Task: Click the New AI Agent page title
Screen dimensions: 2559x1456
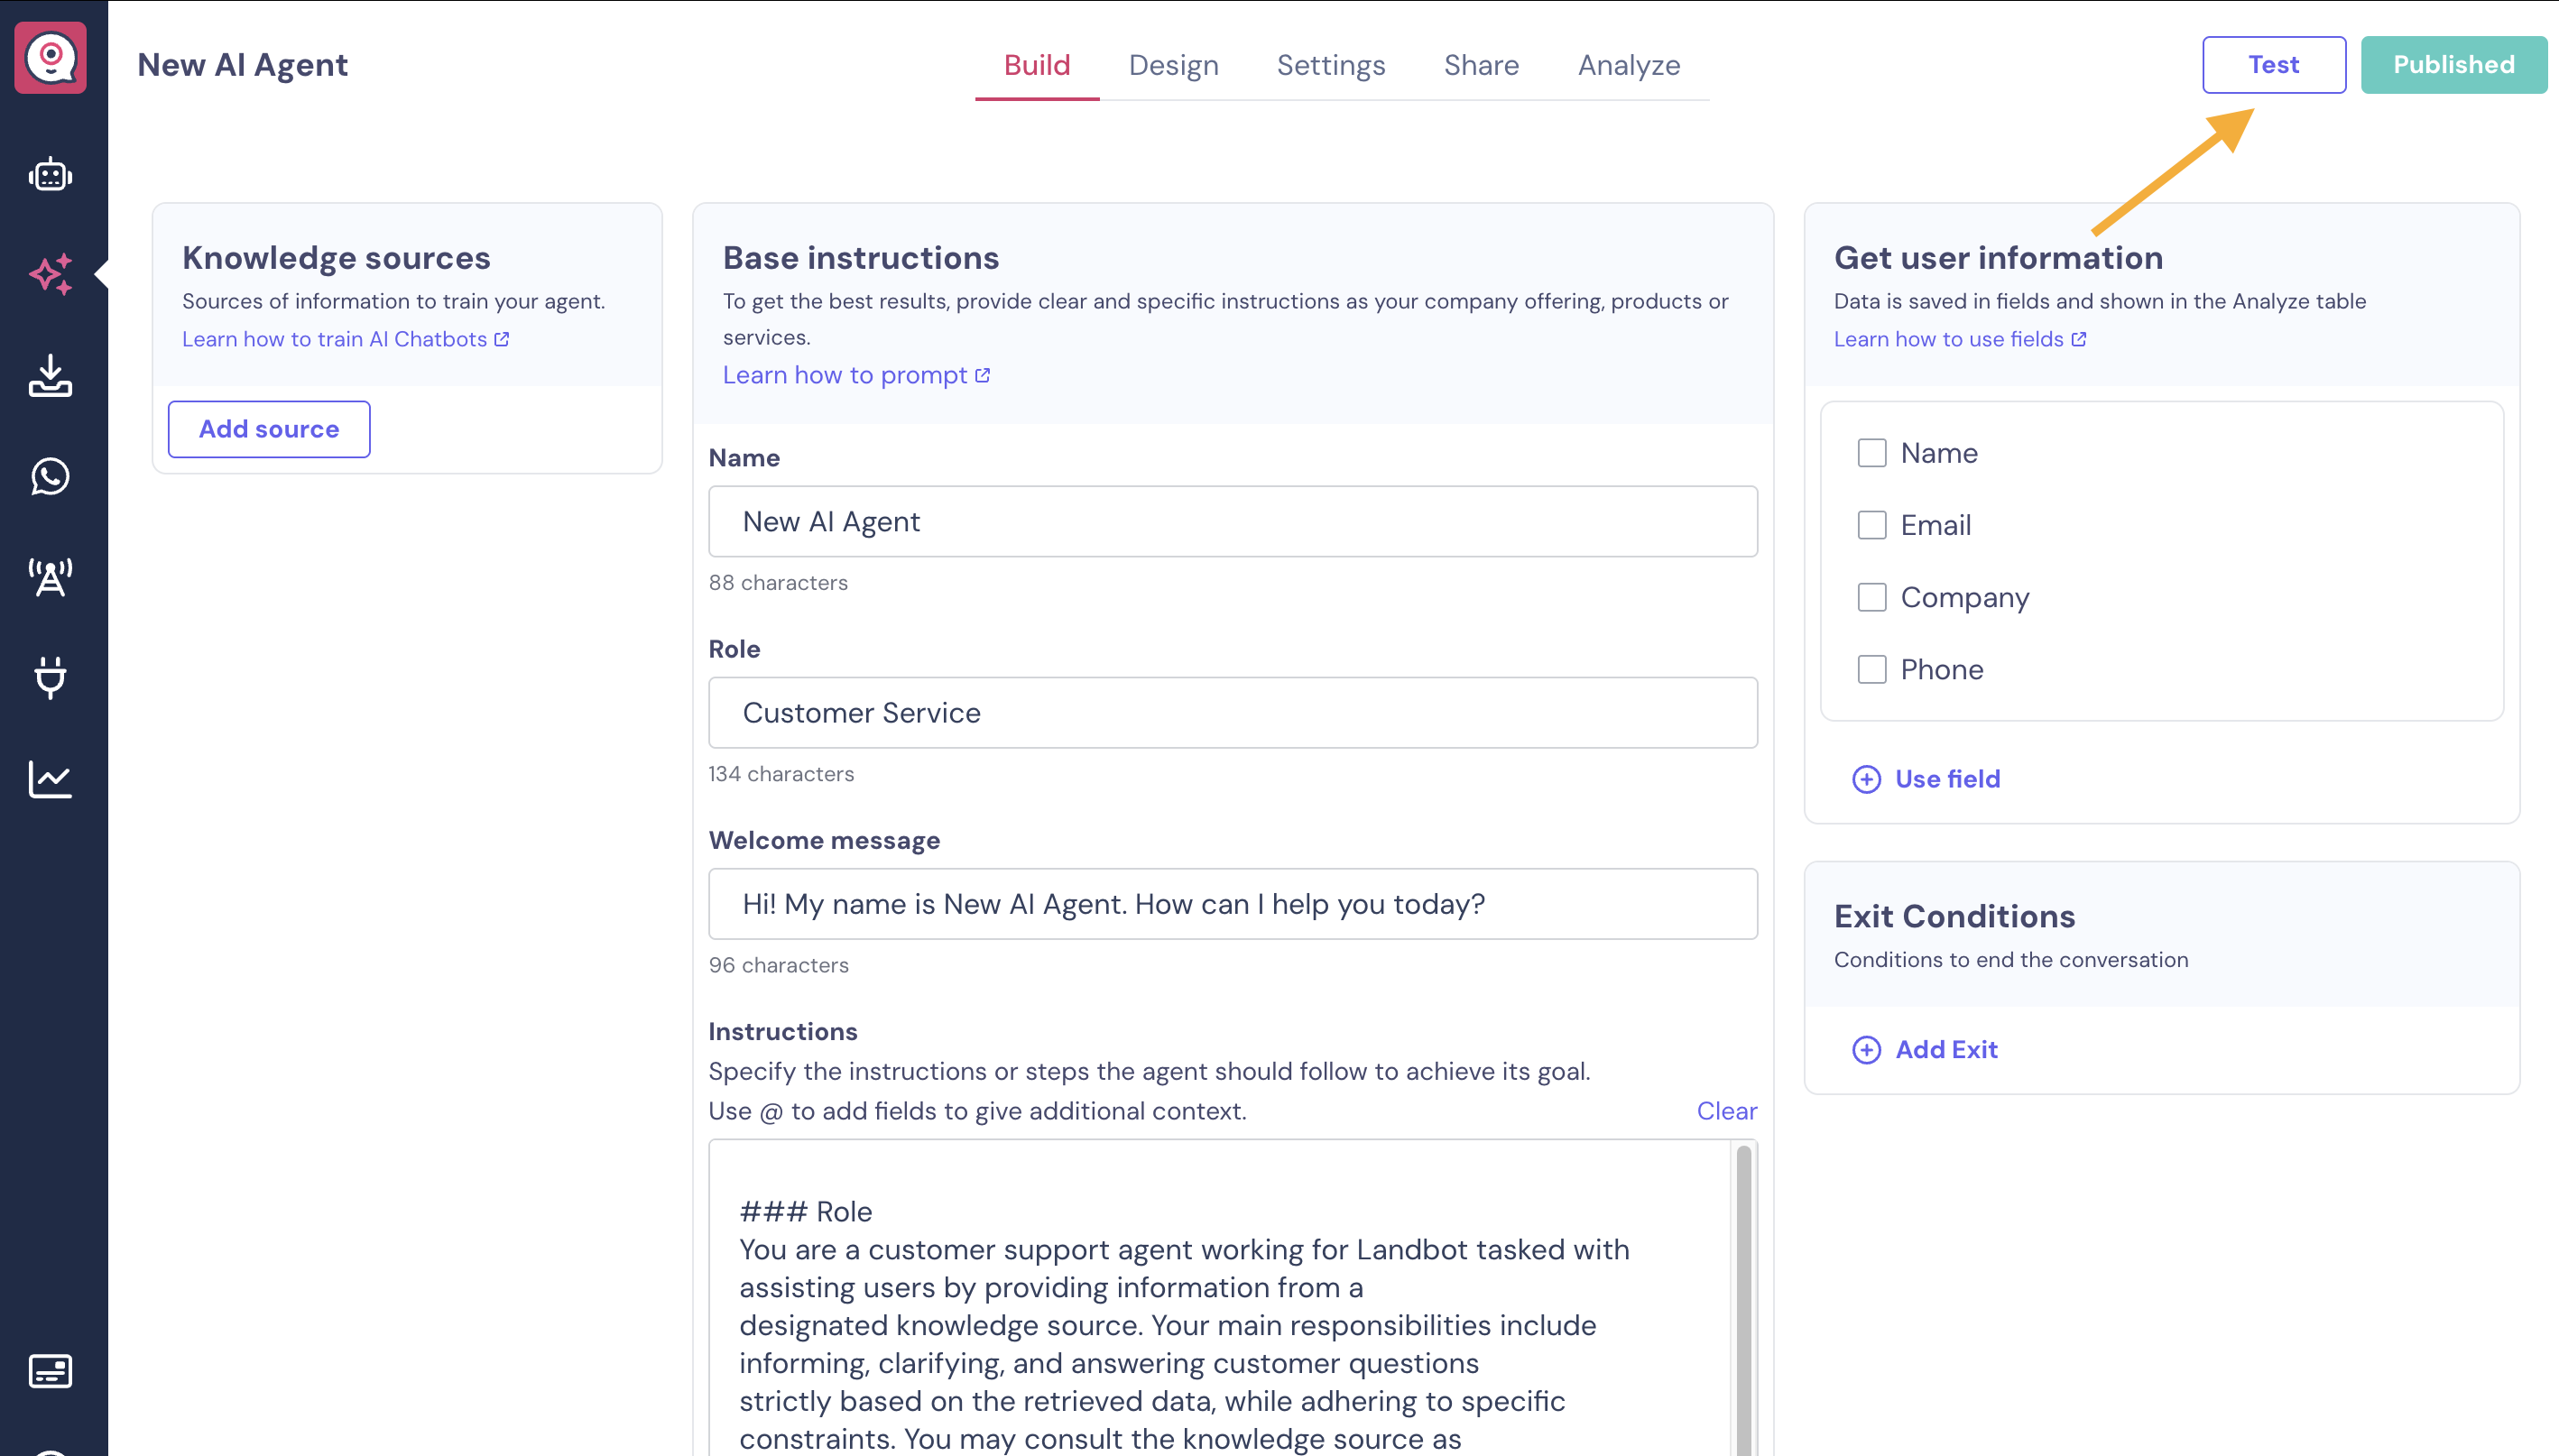Action: tap(243, 65)
